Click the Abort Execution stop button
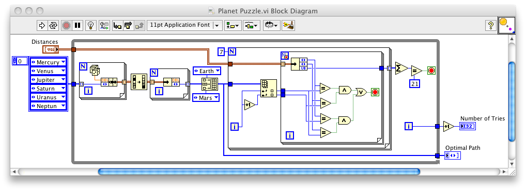Image resolution: width=526 pixels, height=191 pixels. click(x=67, y=25)
